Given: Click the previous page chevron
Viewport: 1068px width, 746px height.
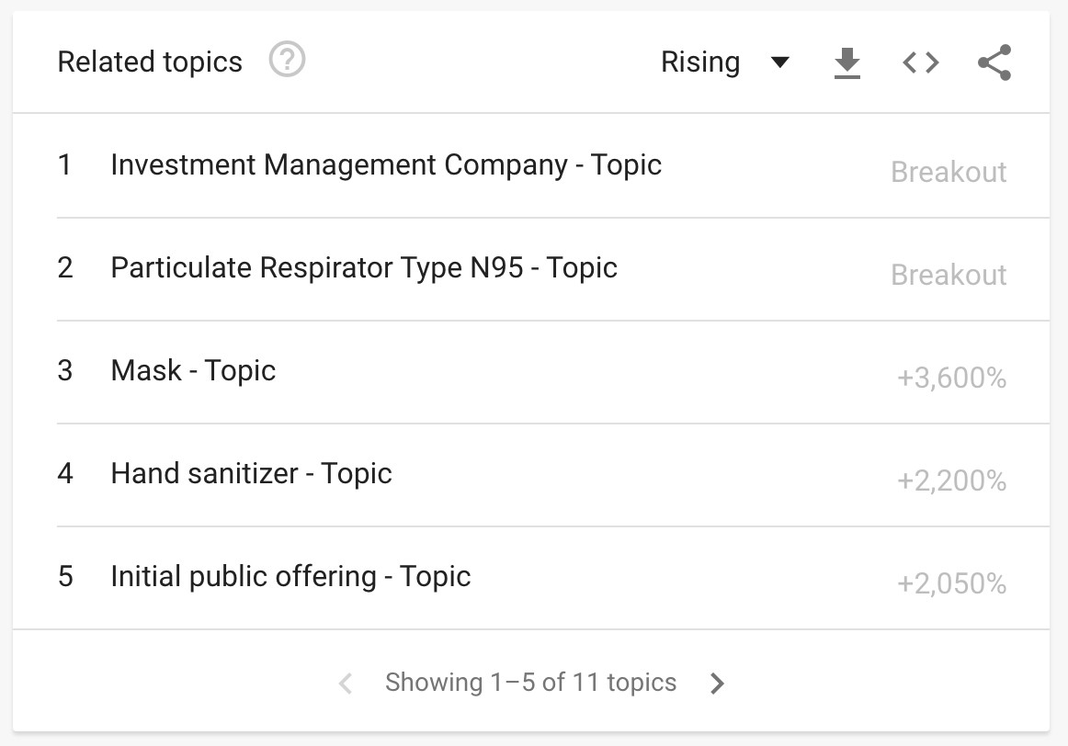Looking at the screenshot, I should pyautogui.click(x=346, y=684).
